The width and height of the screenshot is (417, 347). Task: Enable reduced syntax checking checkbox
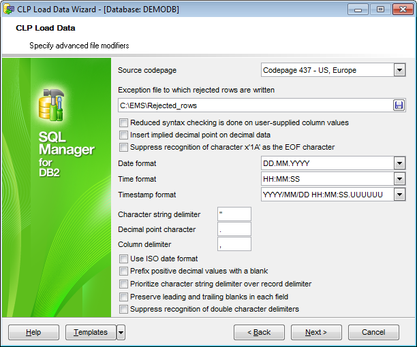pos(123,123)
